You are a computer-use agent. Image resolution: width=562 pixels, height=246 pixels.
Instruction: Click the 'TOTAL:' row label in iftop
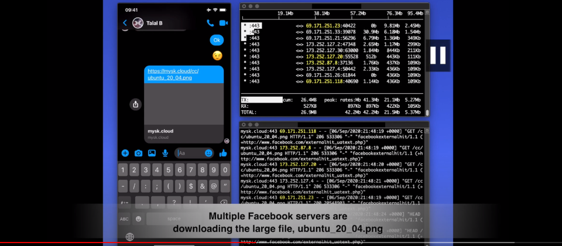[x=249, y=112]
